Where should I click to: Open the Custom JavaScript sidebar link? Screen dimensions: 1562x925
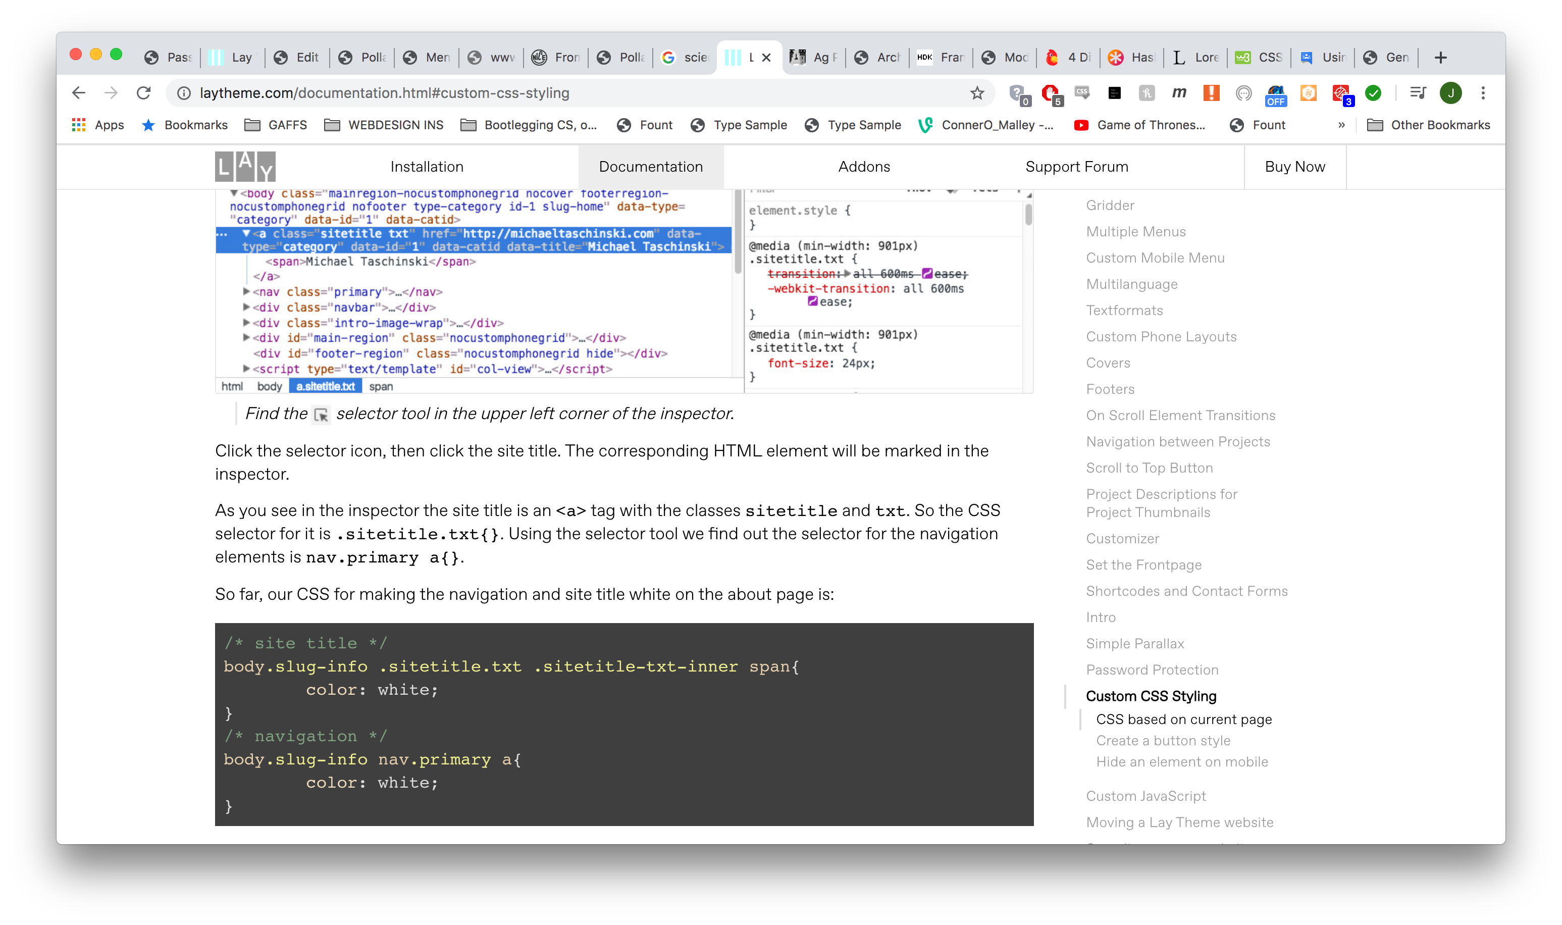click(1146, 796)
